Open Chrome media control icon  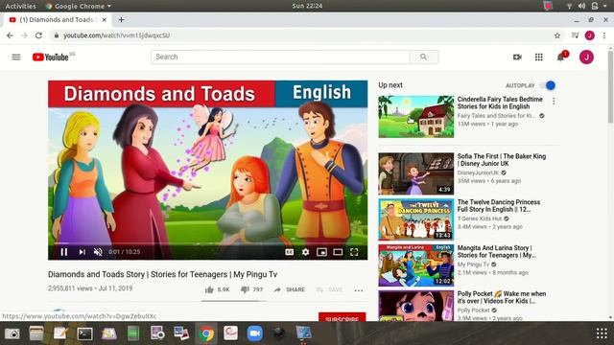575,35
